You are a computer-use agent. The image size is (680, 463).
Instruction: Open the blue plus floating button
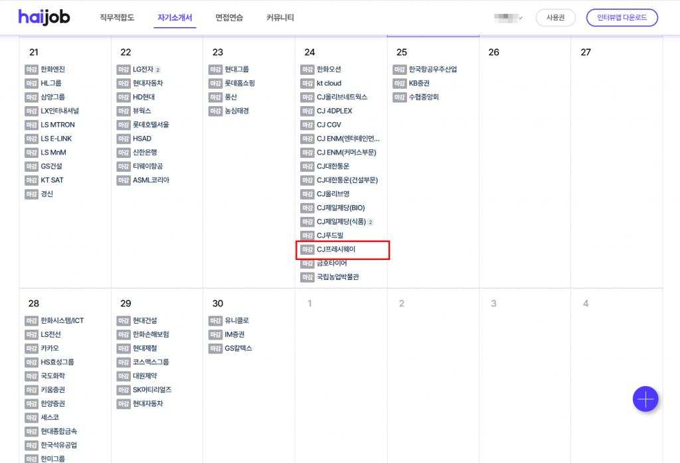(x=645, y=399)
